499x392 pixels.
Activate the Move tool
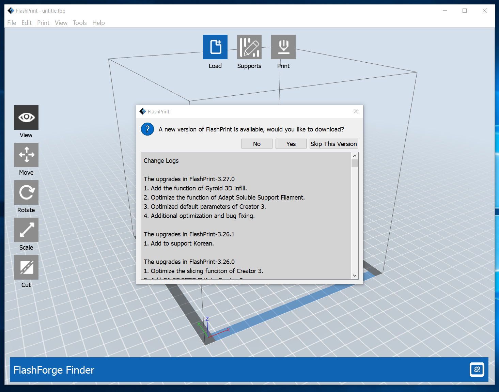pyautogui.click(x=26, y=155)
